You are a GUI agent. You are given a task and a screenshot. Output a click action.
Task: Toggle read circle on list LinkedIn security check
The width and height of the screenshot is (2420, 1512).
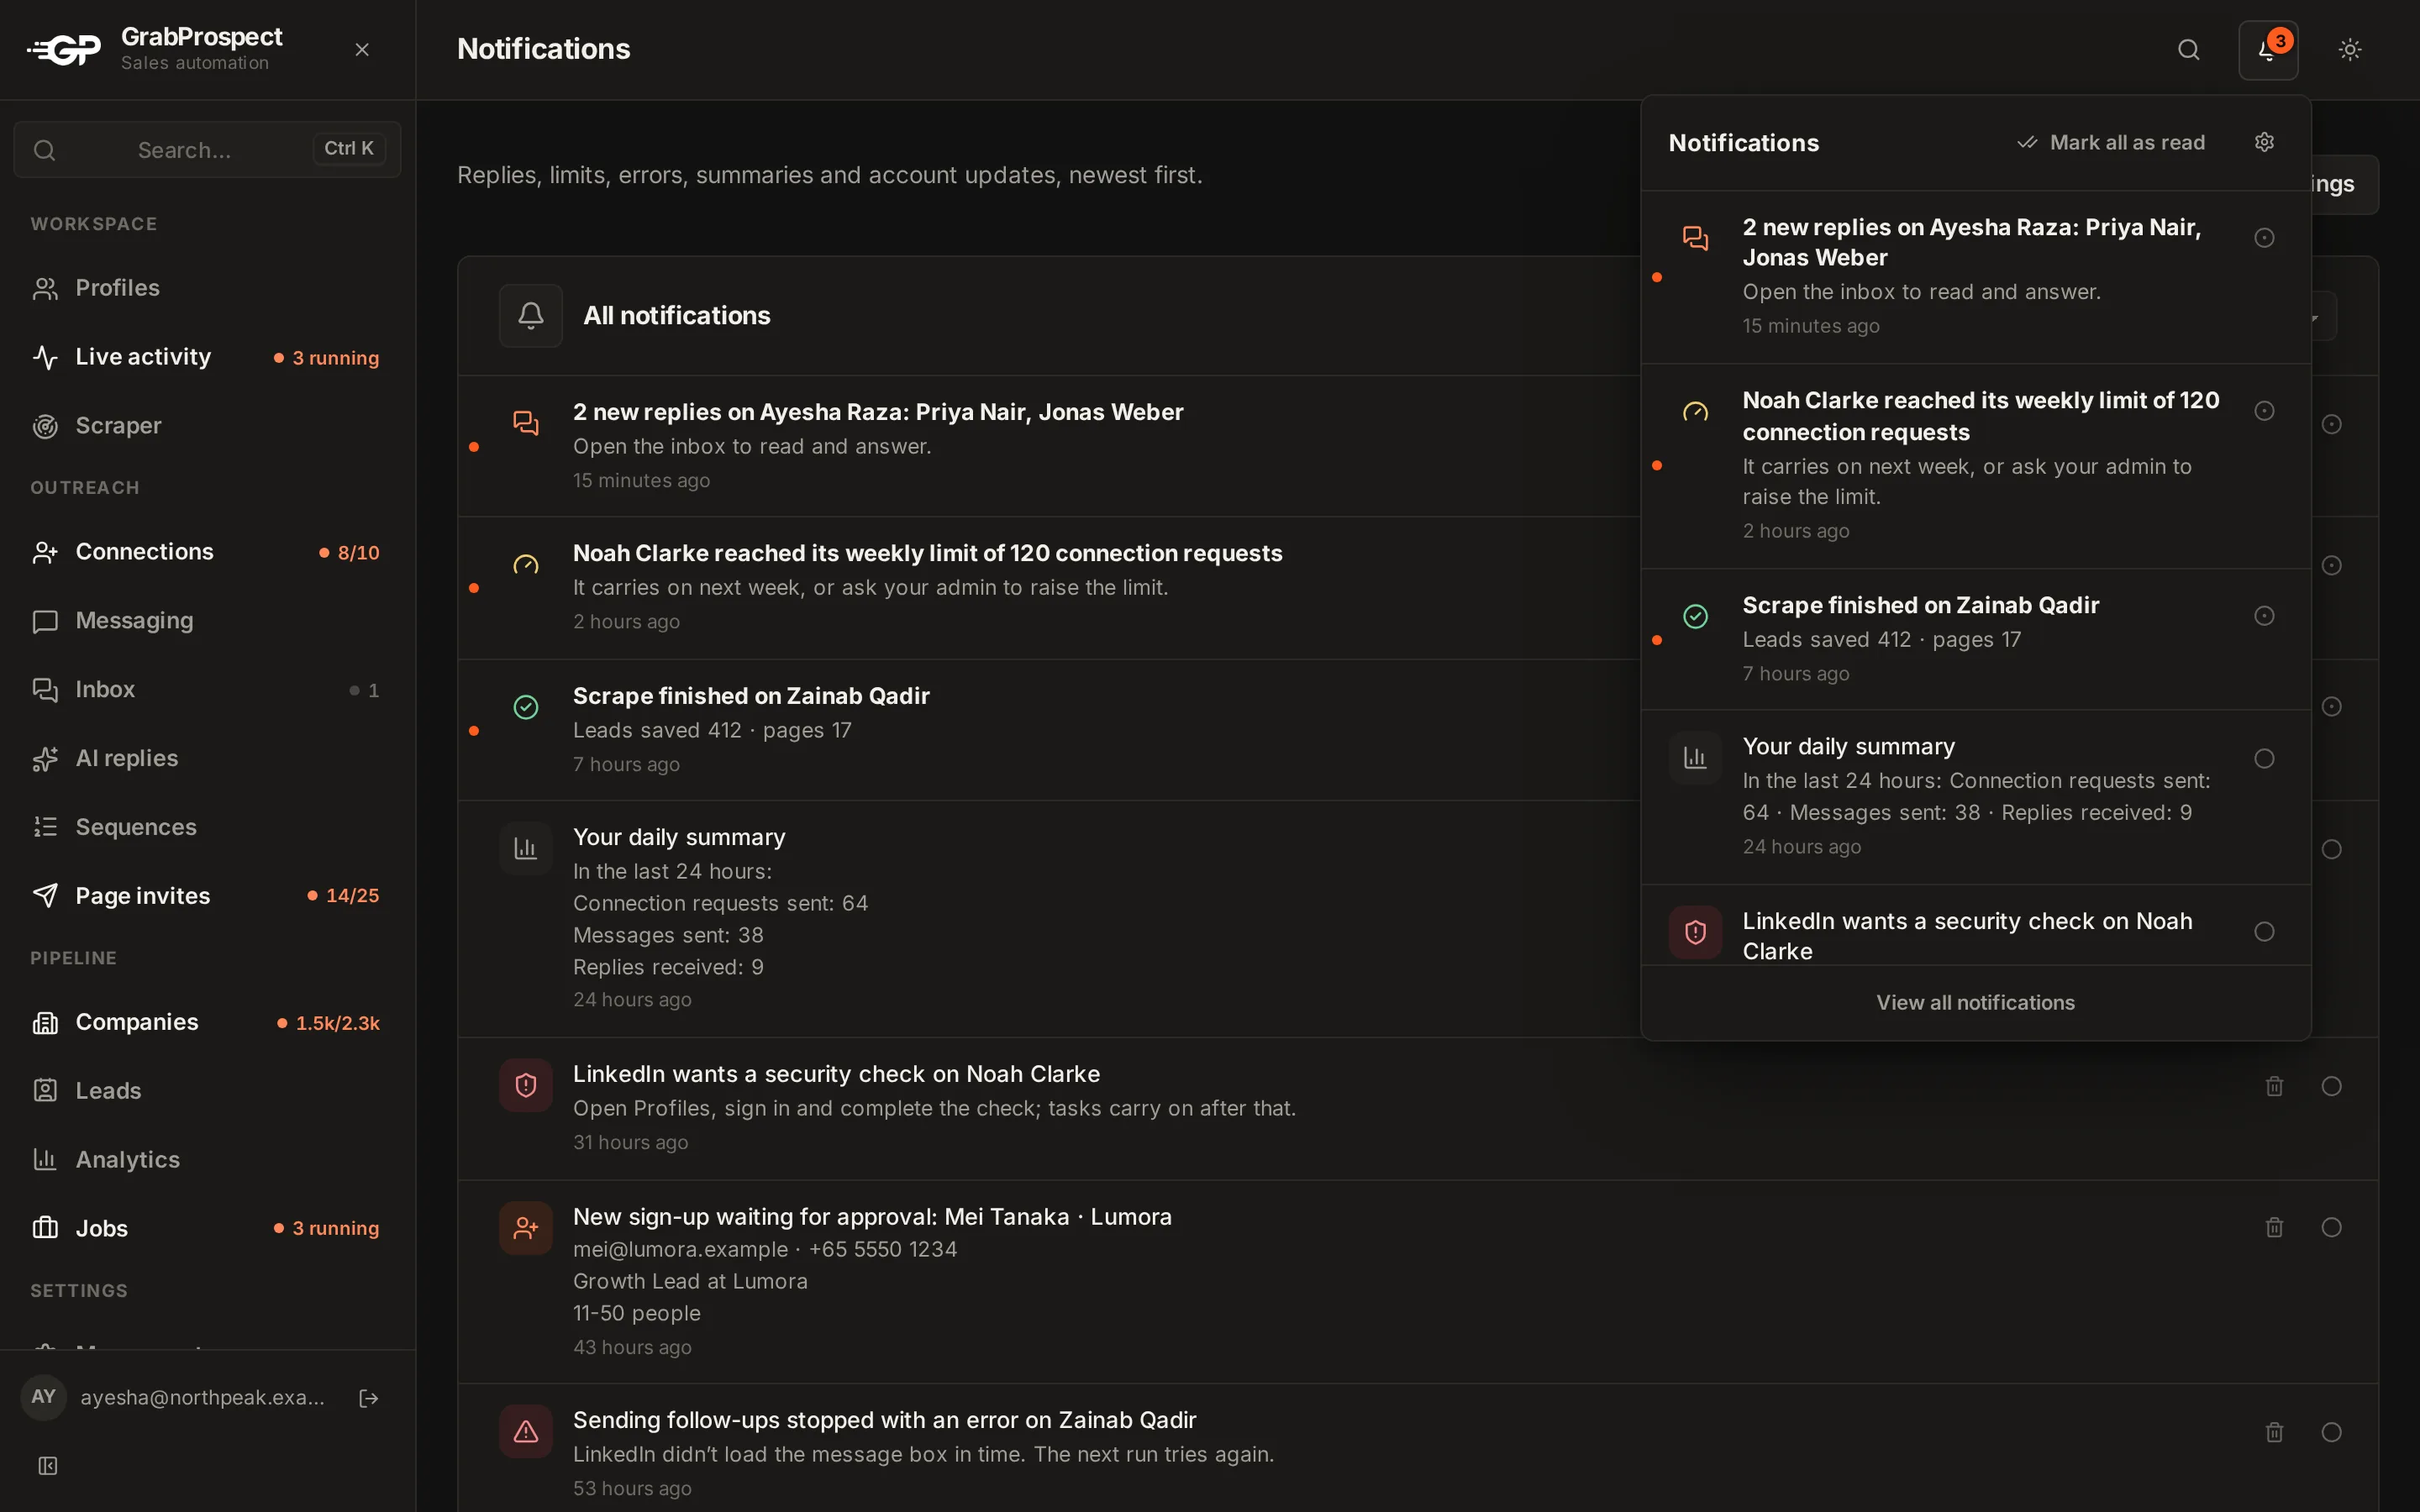pyautogui.click(x=2331, y=1086)
